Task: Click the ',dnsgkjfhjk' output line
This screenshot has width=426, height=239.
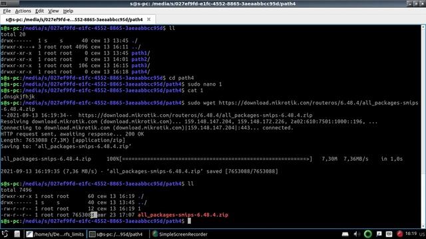Action: click(x=18, y=97)
